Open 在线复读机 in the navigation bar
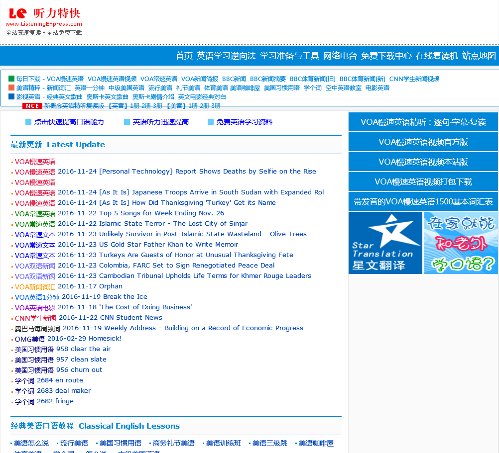 pos(437,56)
